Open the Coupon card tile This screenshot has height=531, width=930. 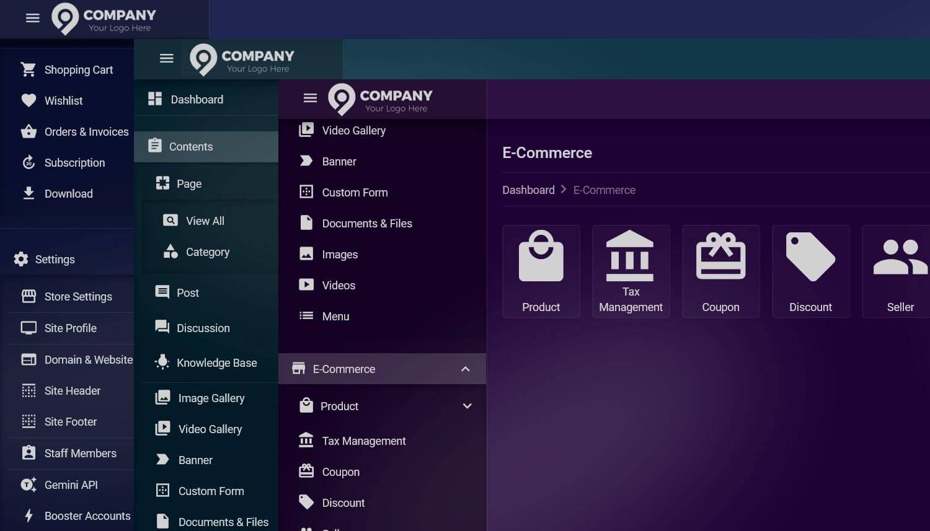pyautogui.click(x=721, y=271)
